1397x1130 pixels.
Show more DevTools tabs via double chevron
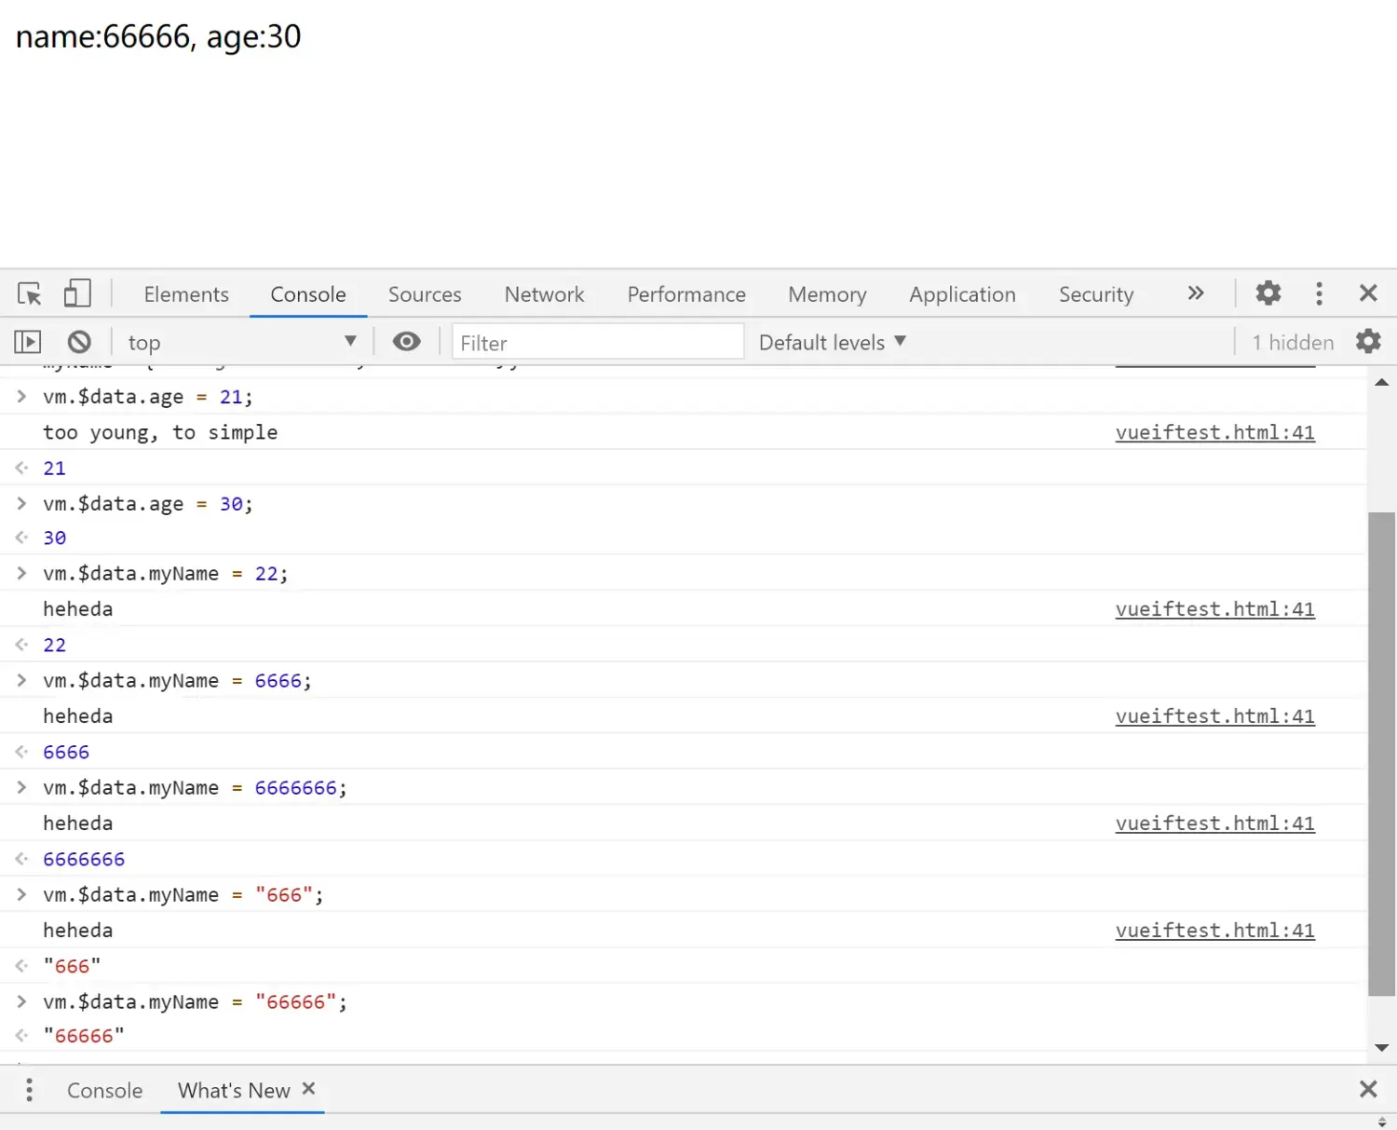coord(1196,293)
